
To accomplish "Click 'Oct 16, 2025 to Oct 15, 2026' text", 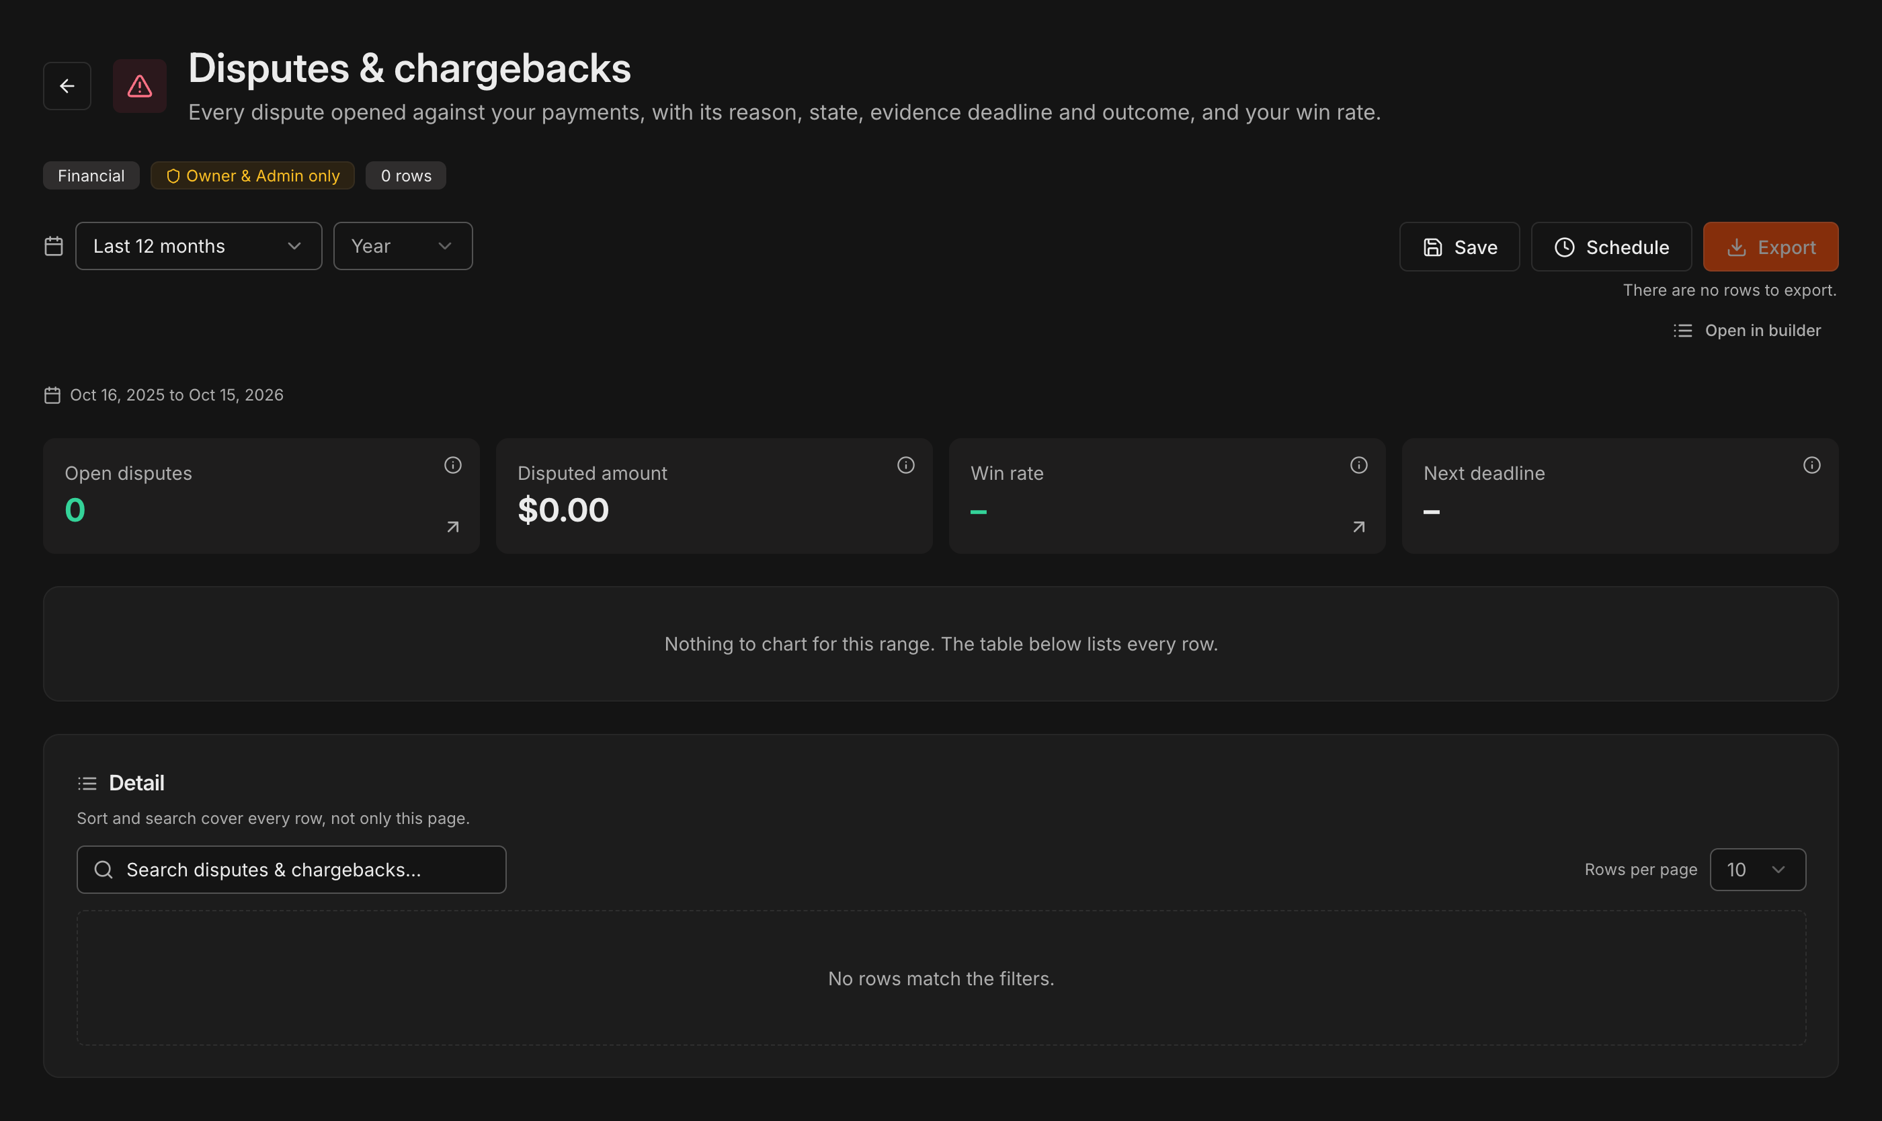I will pyautogui.click(x=177, y=395).
